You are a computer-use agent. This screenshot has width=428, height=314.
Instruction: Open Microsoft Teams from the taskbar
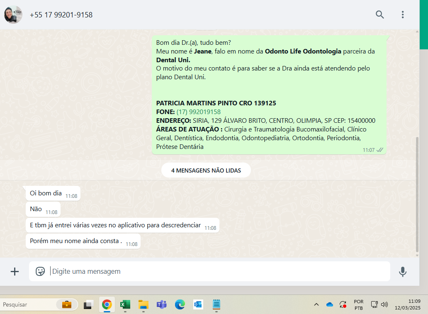coord(162,304)
